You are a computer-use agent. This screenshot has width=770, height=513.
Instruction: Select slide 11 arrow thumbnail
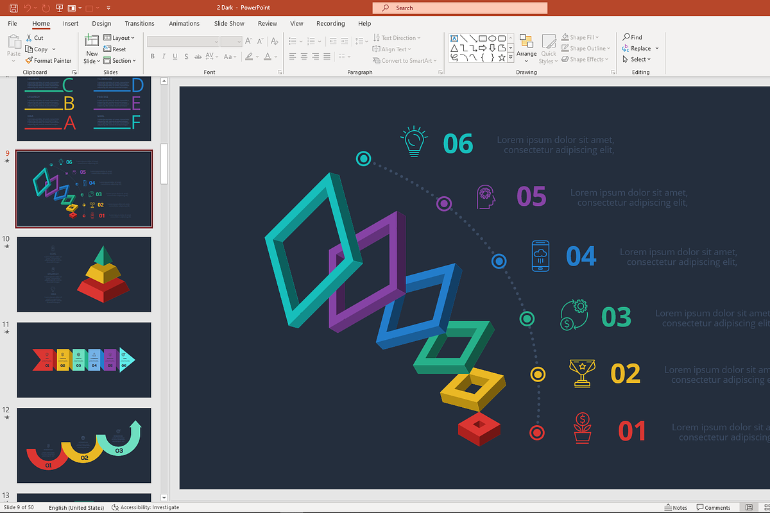click(x=84, y=360)
